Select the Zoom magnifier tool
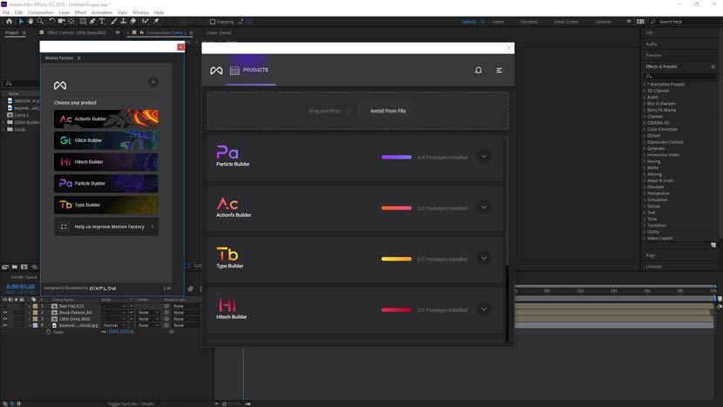723x407 pixels. tap(40, 21)
